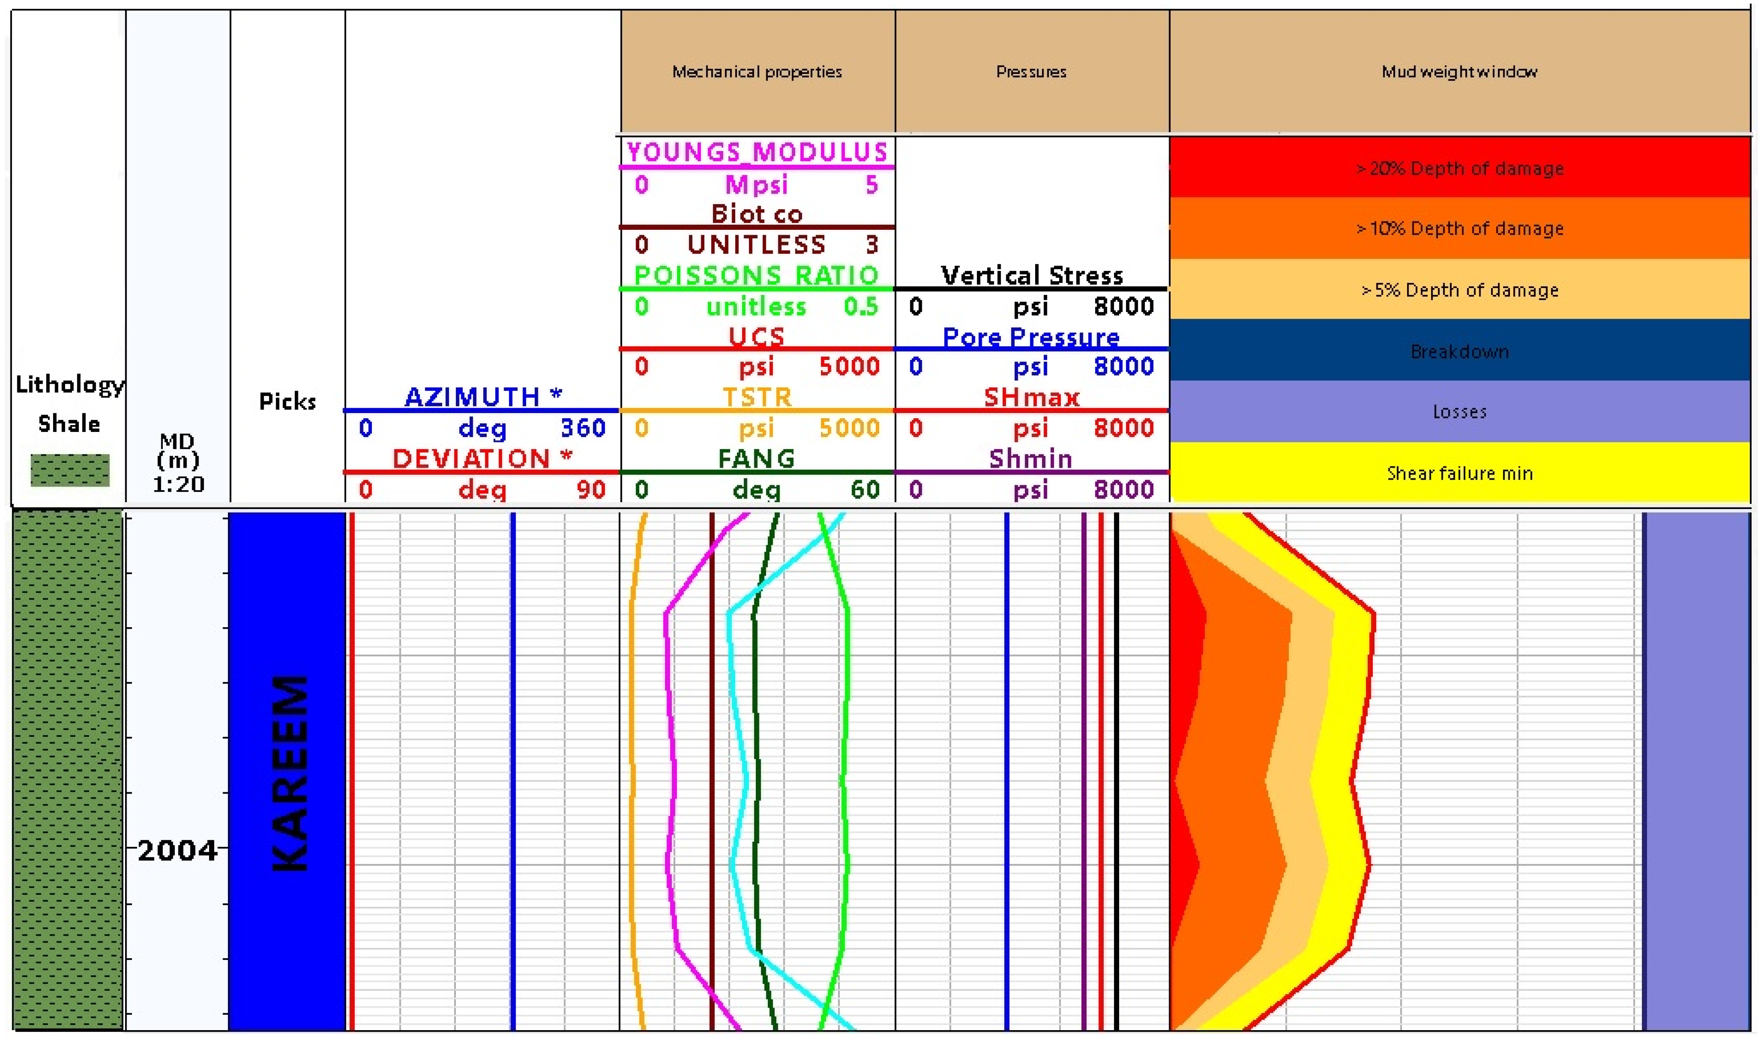This screenshot has height=1039, width=1758.
Task: Click the purple Losses legend band
Action: coord(1459,412)
